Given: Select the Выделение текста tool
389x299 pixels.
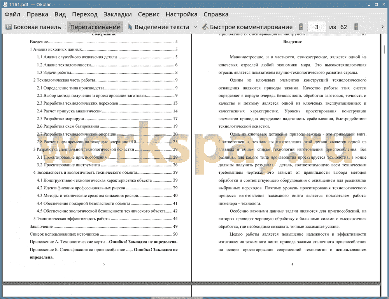Looking at the screenshot, I should point(159,27).
